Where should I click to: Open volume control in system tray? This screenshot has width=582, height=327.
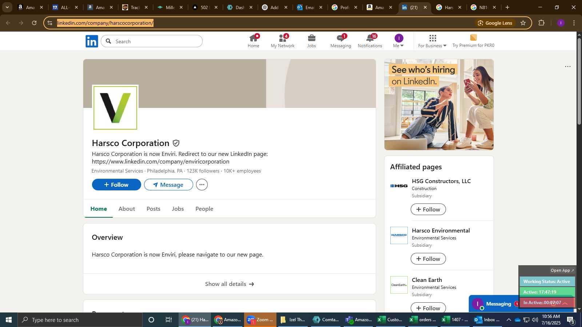(x=535, y=320)
